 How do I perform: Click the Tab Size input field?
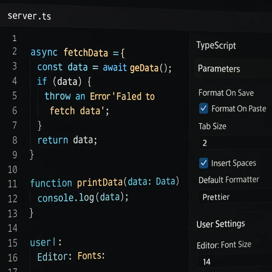point(235,143)
